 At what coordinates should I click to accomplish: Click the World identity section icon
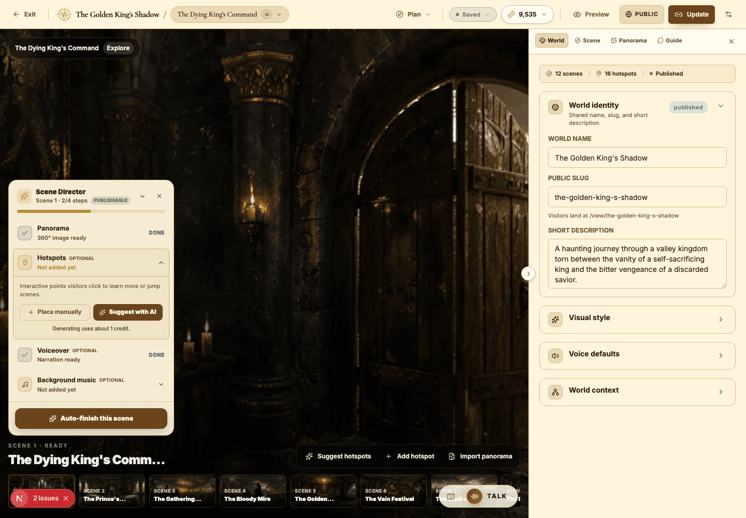click(555, 107)
